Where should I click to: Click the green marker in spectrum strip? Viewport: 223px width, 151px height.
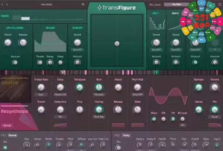click(156, 72)
